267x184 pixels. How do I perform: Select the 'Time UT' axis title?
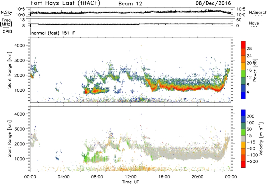click(x=130, y=182)
